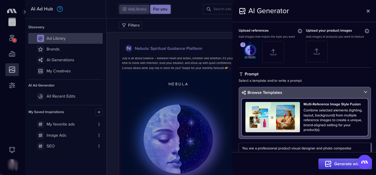Open My Creatives in the sidebar
376x175 pixels.
pyautogui.click(x=65, y=71)
